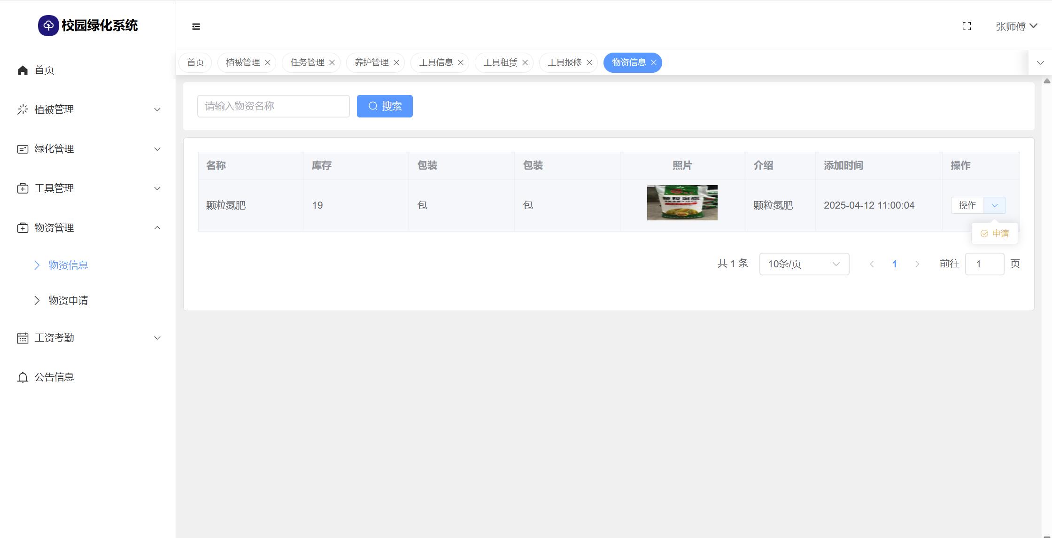Close the 植被管理 tab
Viewport: 1052px width, 538px height.
268,63
